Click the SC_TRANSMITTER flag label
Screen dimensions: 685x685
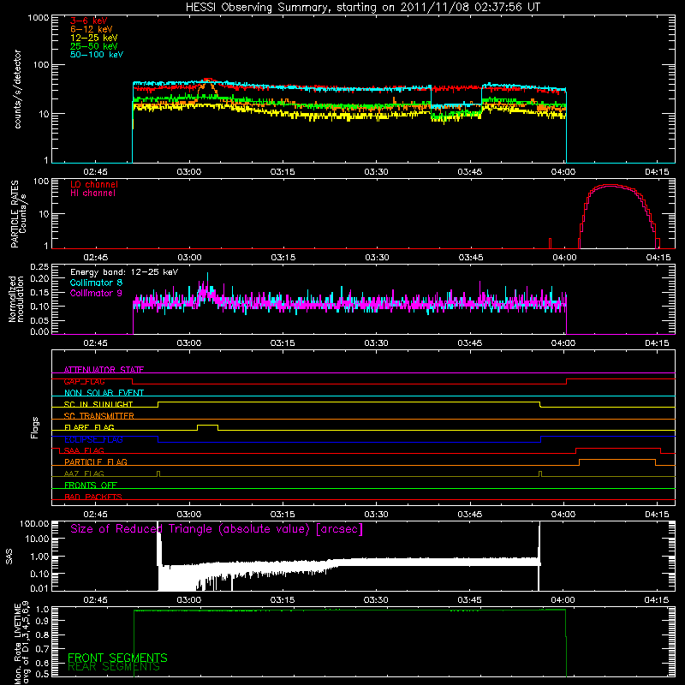[x=98, y=416]
